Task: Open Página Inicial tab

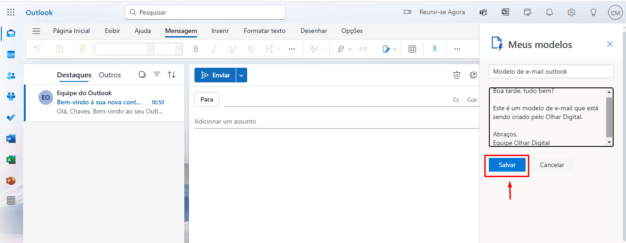Action: coord(72,31)
